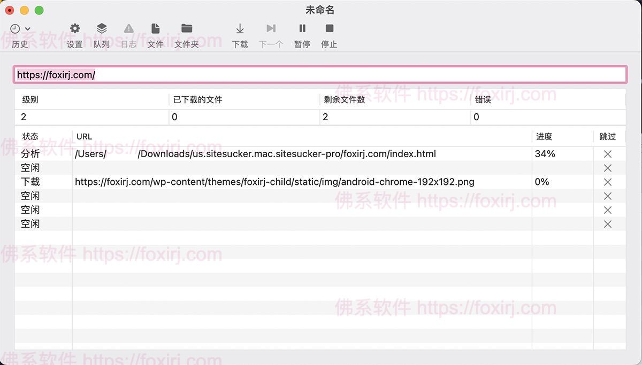This screenshot has width=642, height=365.
Task: Click skip X on the second row
Action: 607,168
